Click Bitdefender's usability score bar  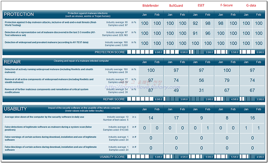coord(140,157)
